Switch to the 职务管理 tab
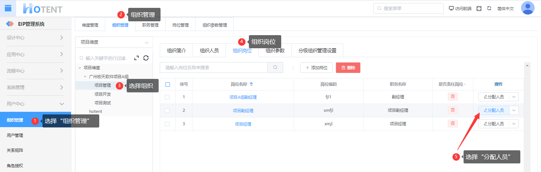This screenshot has width=541, height=172. pos(150,25)
